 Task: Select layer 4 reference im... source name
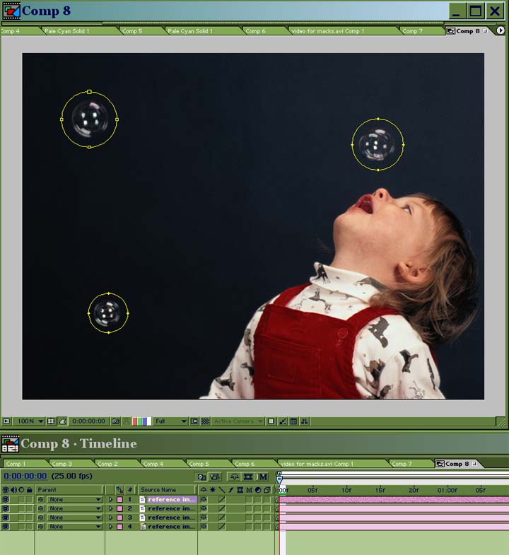pos(171,527)
